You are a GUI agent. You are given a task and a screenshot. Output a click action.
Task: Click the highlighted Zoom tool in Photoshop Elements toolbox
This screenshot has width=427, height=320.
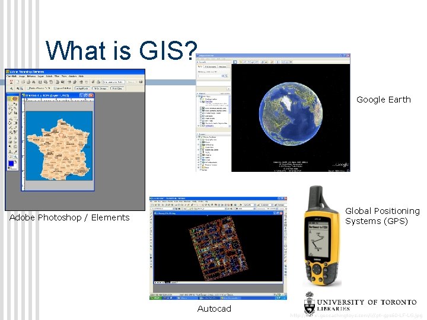point(15,156)
